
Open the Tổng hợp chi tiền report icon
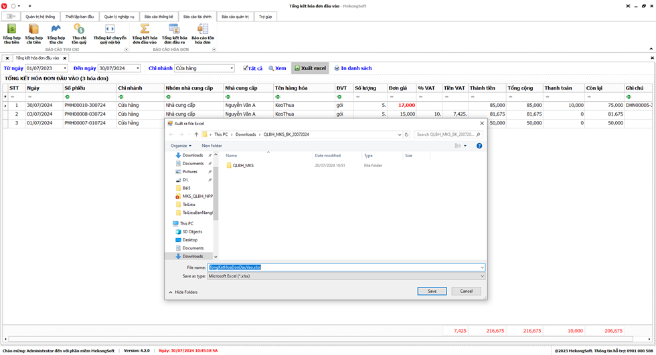[33, 30]
